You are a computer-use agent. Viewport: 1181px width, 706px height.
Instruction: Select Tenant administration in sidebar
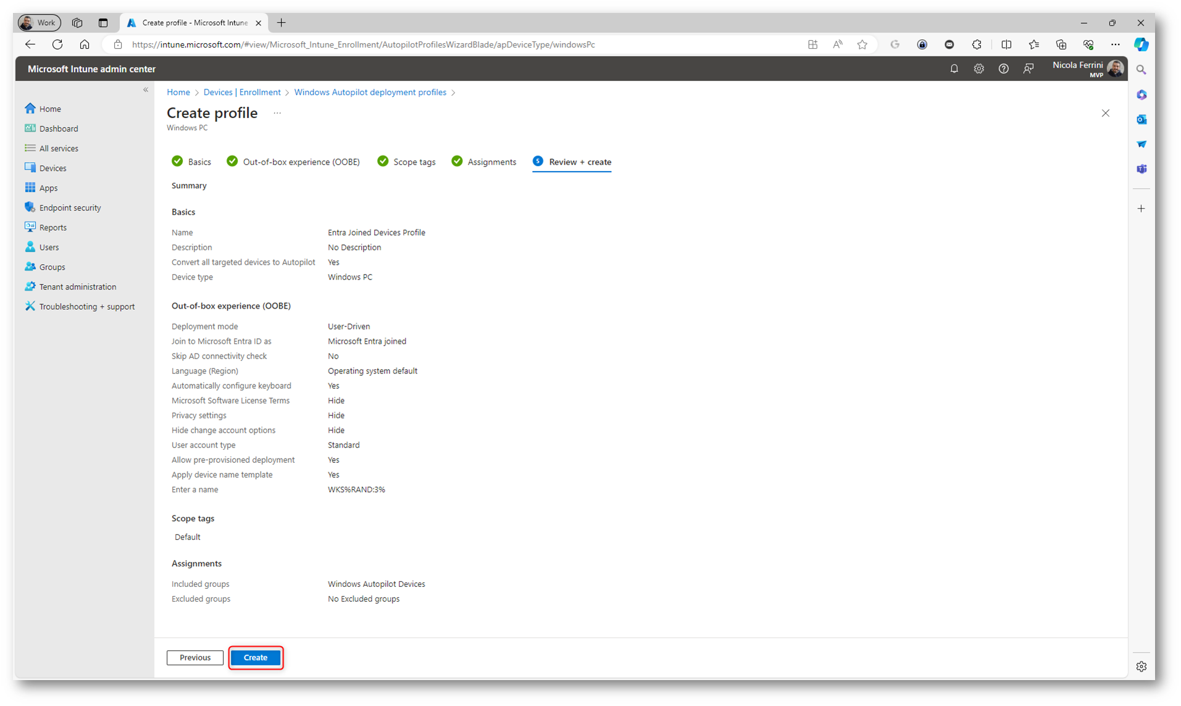tap(77, 287)
